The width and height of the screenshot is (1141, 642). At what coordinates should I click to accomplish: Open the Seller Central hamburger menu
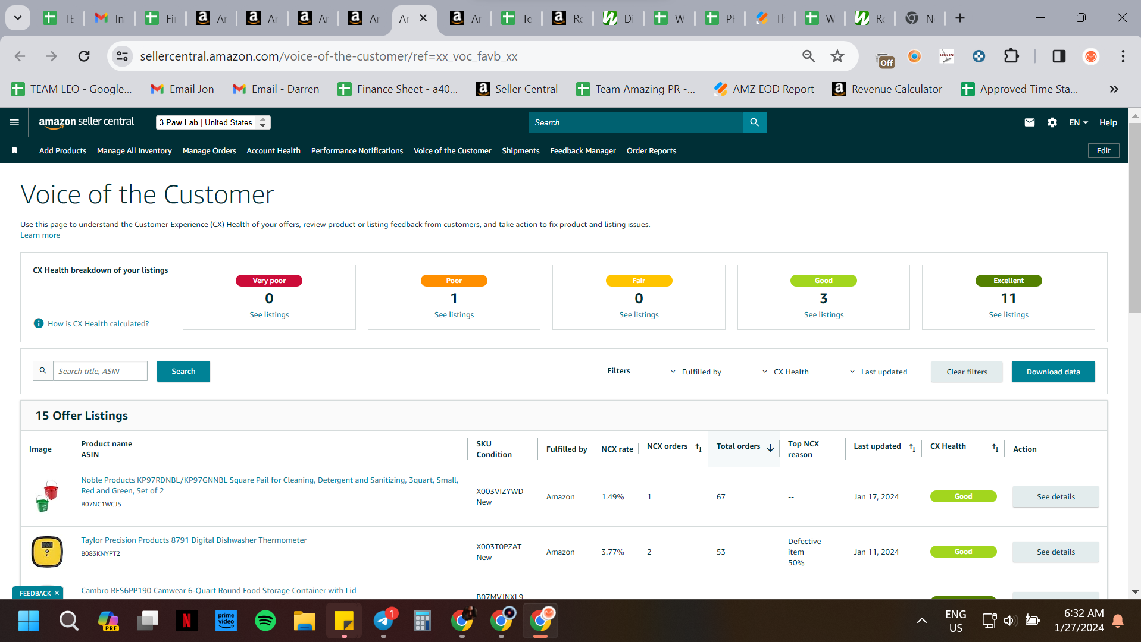click(x=14, y=122)
